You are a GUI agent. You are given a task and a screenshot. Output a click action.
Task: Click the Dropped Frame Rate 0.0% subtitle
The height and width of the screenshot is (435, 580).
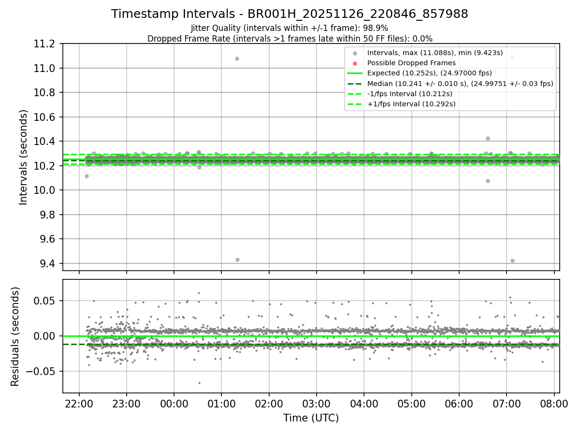[290, 38]
